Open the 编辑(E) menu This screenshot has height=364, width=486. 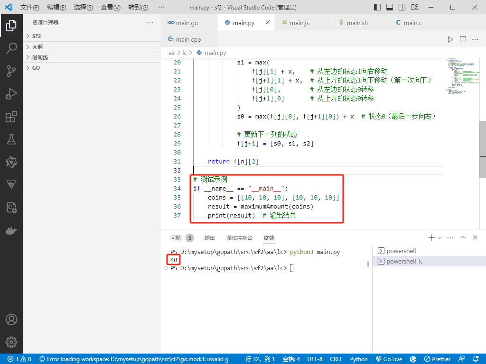(x=57, y=7)
